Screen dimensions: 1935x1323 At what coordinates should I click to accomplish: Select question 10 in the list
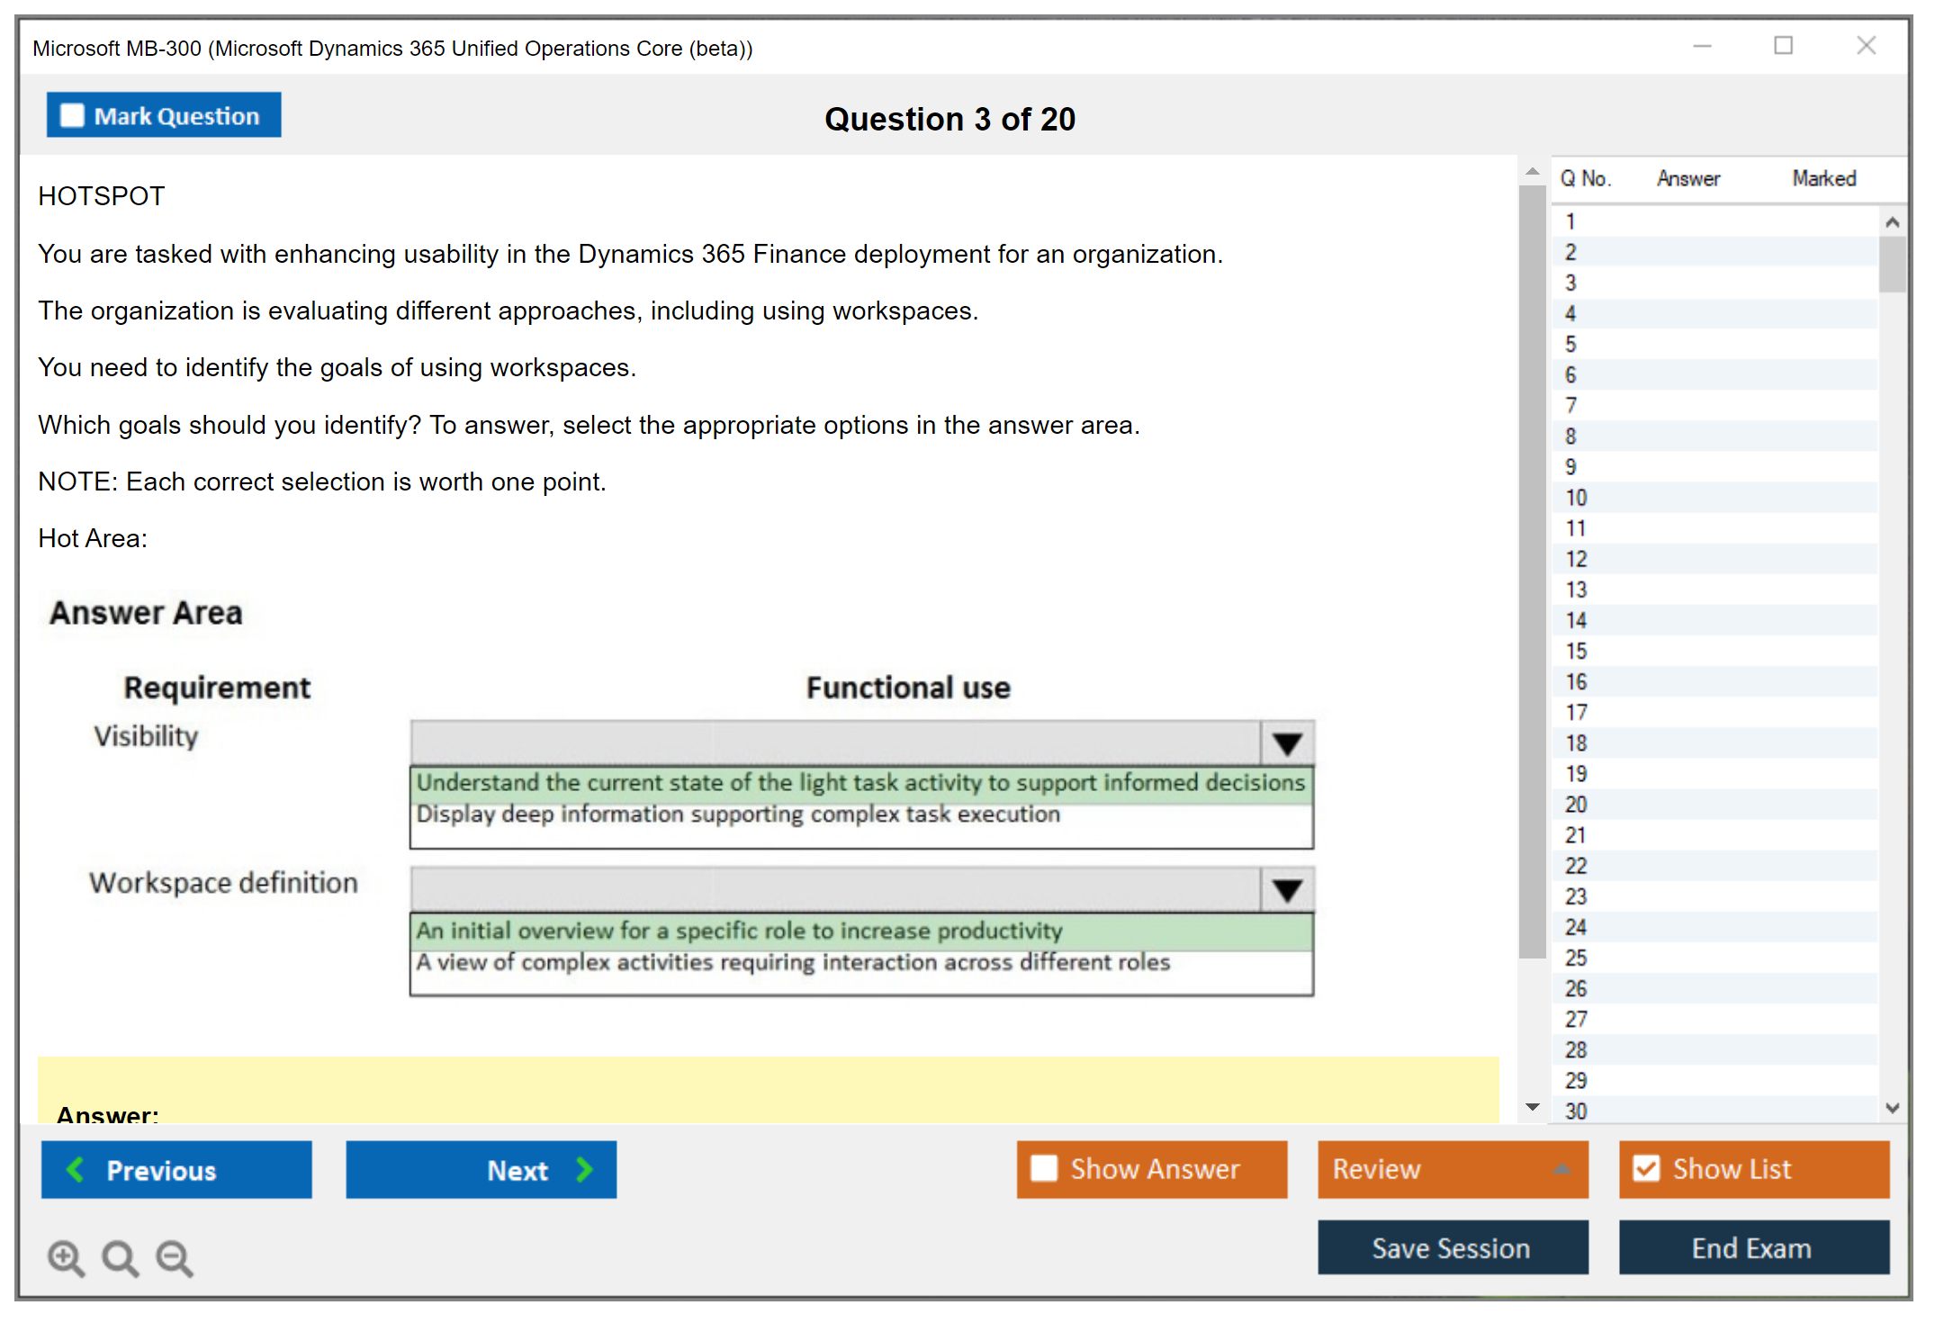point(1576,498)
